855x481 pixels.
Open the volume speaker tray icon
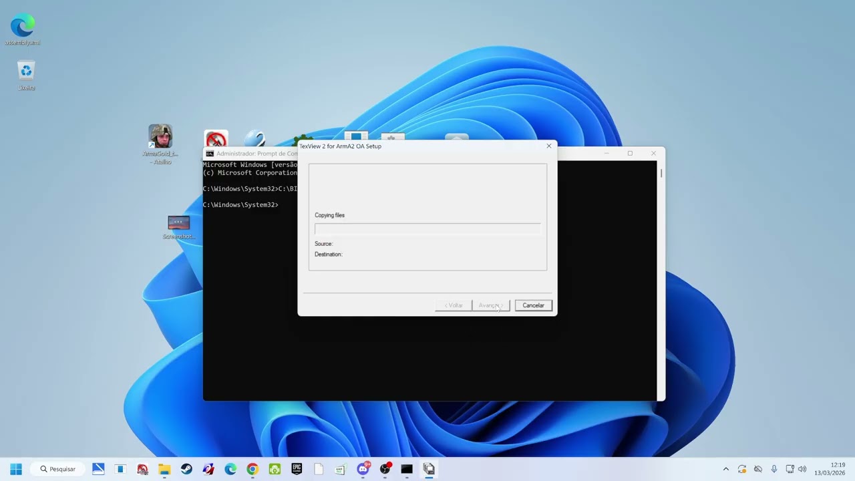point(802,469)
